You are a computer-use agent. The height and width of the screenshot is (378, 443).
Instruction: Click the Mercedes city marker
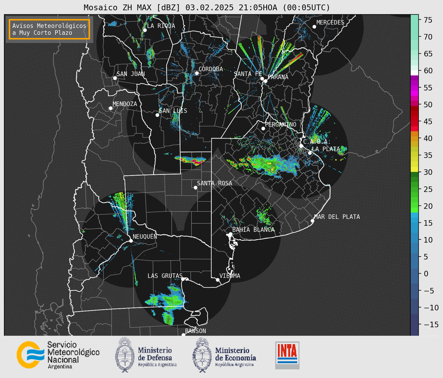point(314,27)
